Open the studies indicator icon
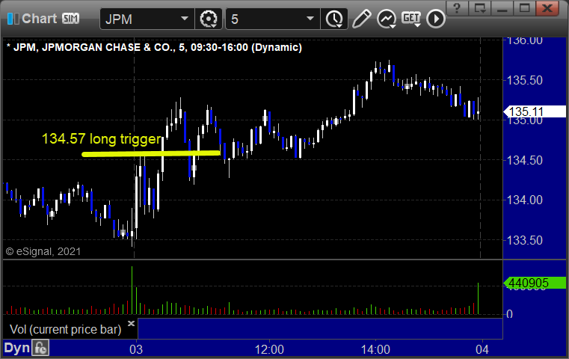This screenshot has width=569, height=359. [386, 19]
